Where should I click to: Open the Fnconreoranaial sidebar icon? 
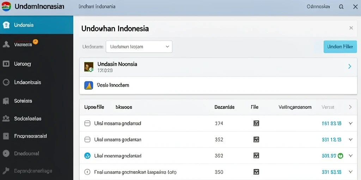point(6,136)
